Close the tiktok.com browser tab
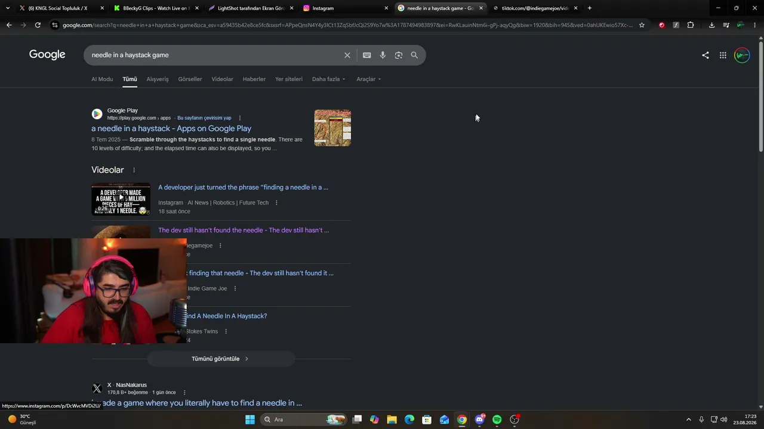This screenshot has height=429, width=764. 576,8
